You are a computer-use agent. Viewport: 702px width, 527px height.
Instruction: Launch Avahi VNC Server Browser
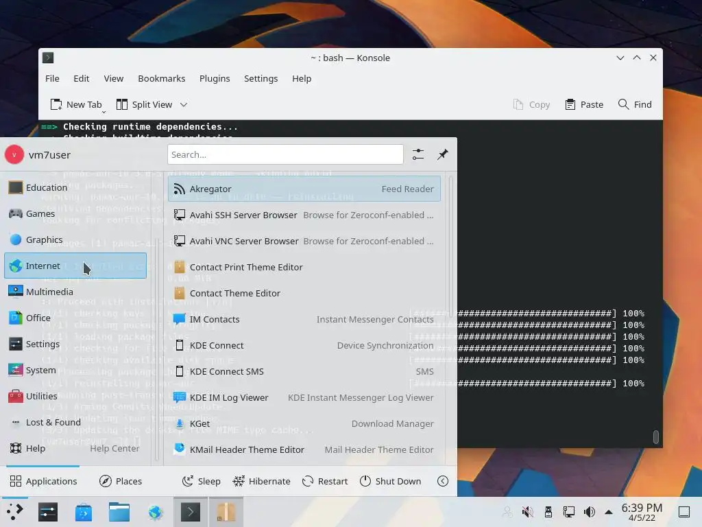[304, 241]
